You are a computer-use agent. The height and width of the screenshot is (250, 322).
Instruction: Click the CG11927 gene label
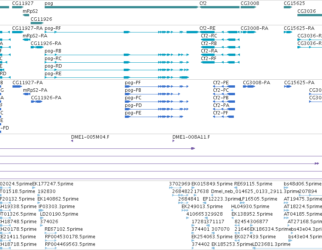tap(23, 3)
